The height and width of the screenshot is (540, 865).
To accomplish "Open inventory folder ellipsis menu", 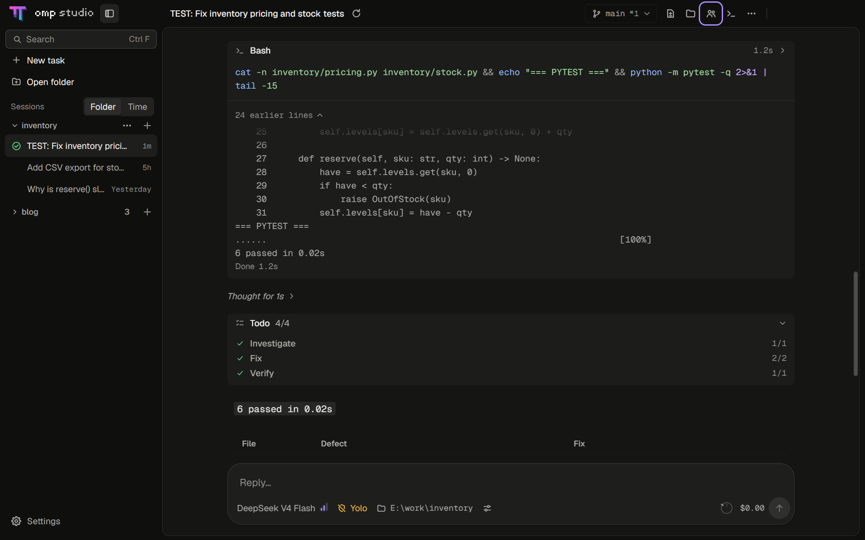I will coord(127,126).
